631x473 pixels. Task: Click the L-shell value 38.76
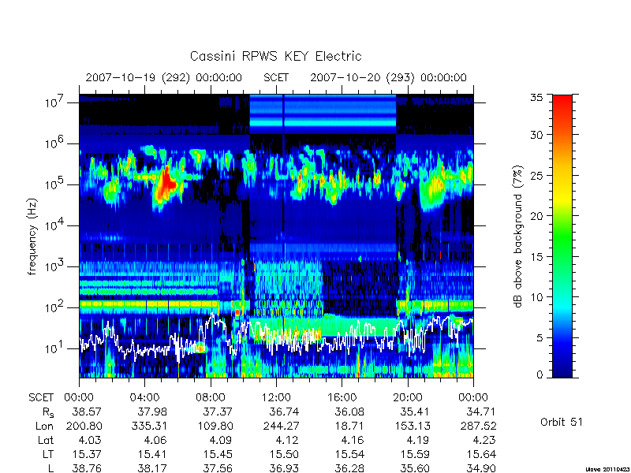[87, 468]
